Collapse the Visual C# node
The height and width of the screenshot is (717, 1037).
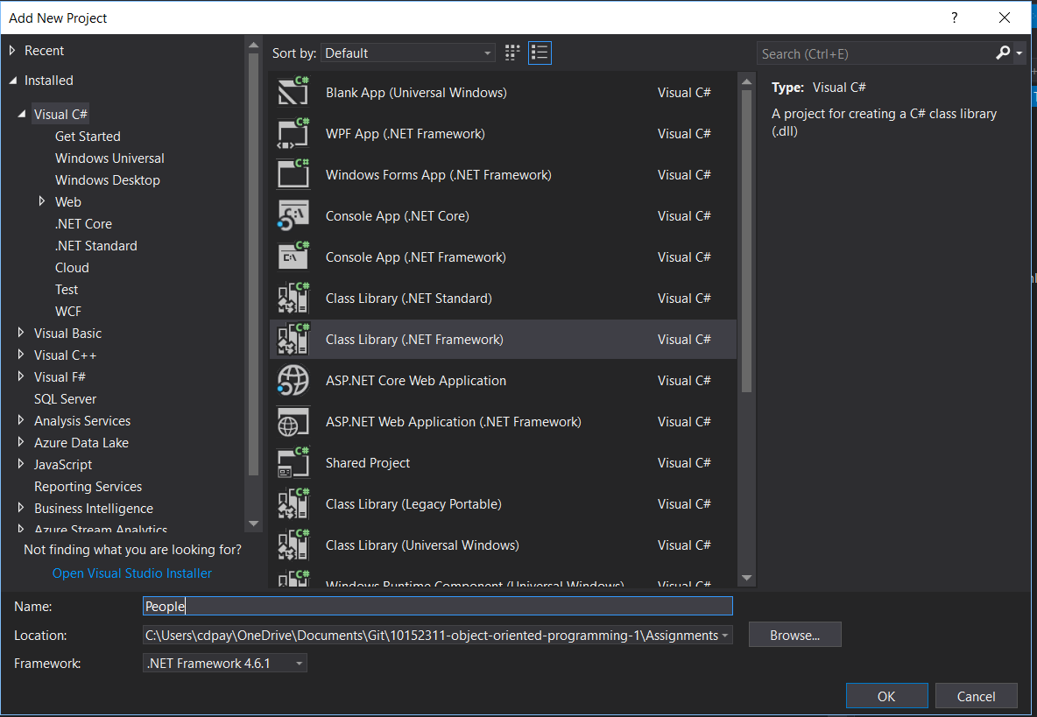[x=22, y=114]
